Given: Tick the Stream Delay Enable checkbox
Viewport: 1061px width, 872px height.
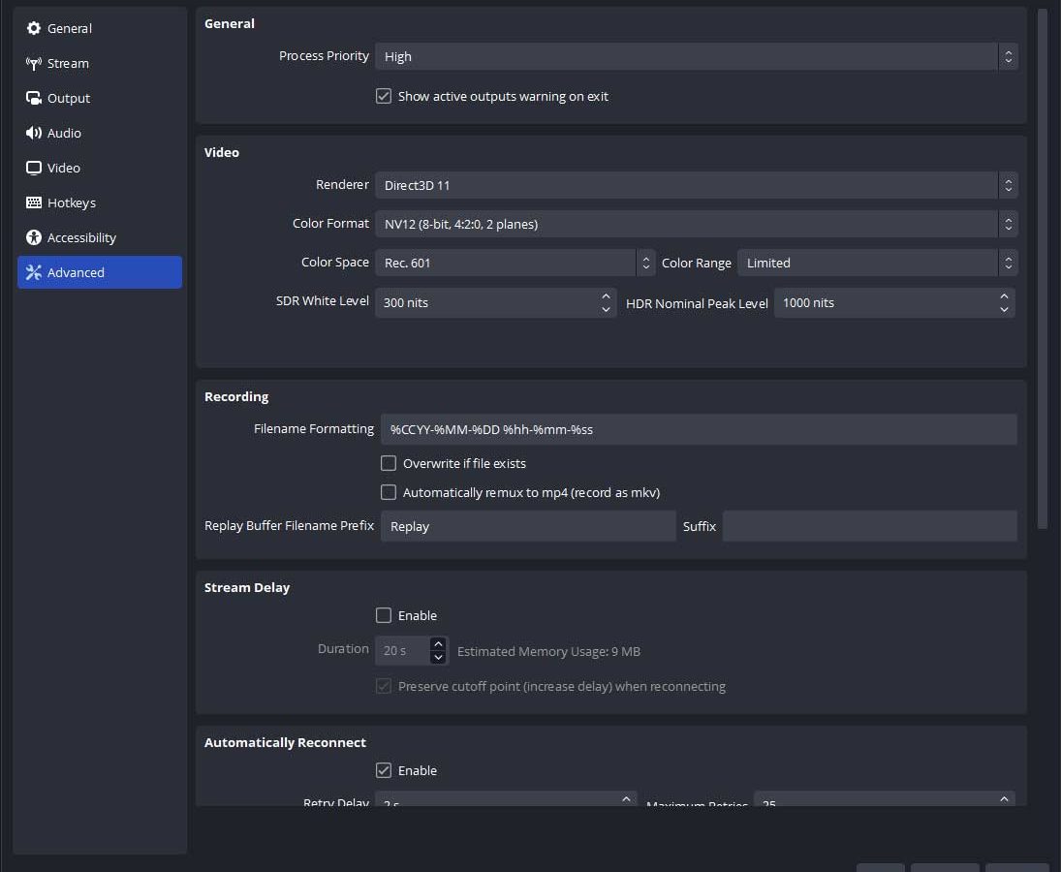Looking at the screenshot, I should point(384,615).
